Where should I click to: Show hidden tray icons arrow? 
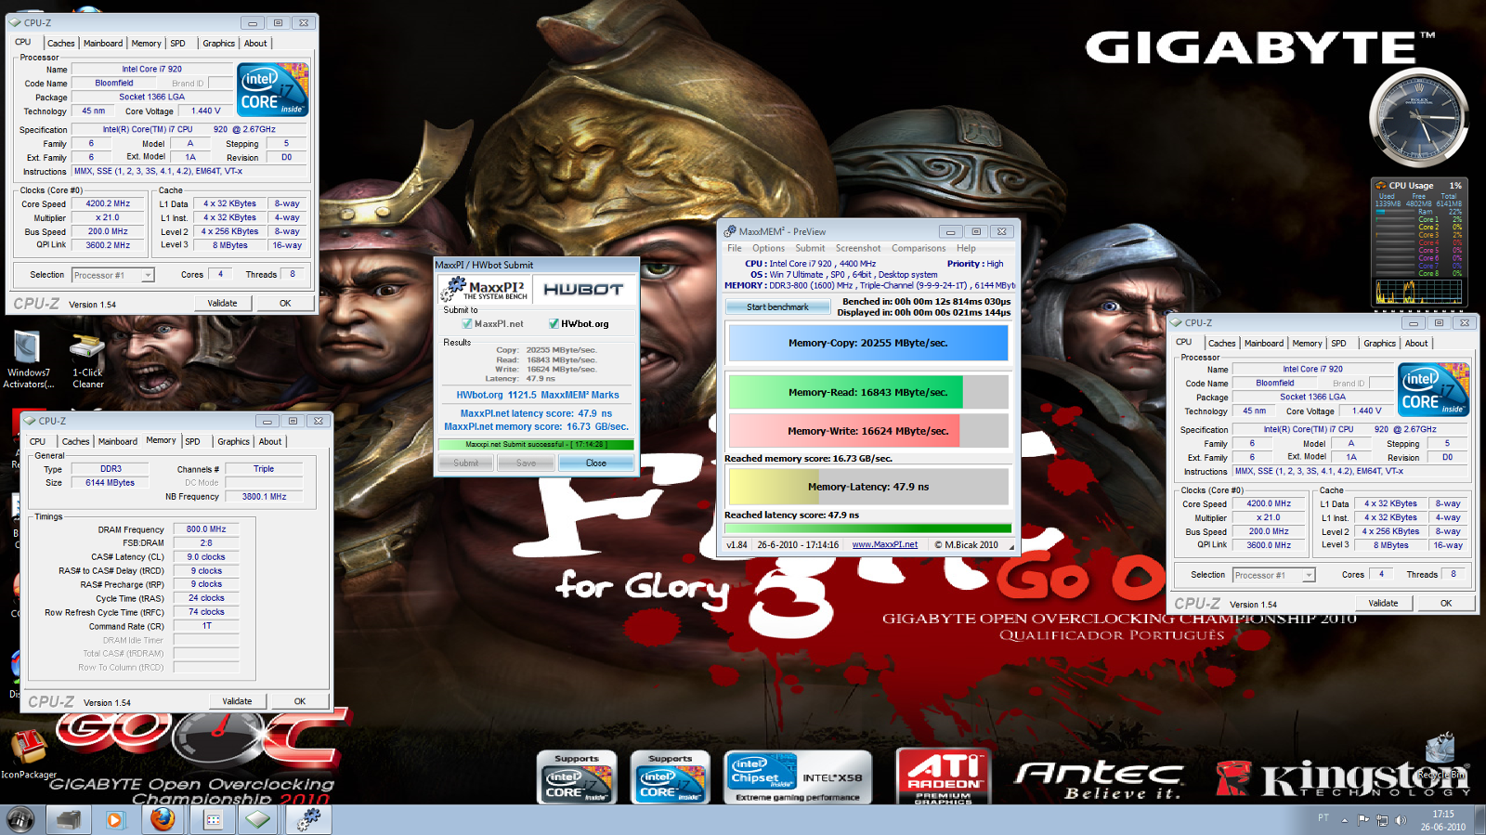point(1344,820)
